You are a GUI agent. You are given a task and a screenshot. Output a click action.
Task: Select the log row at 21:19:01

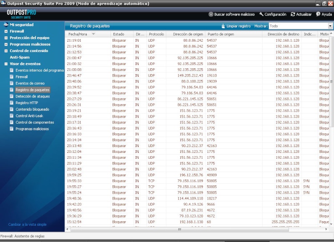(x=197, y=40)
